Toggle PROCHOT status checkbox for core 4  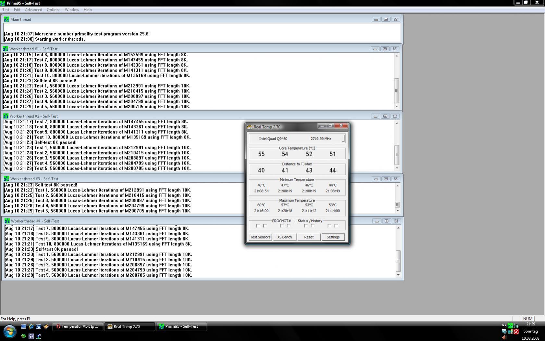click(329, 226)
